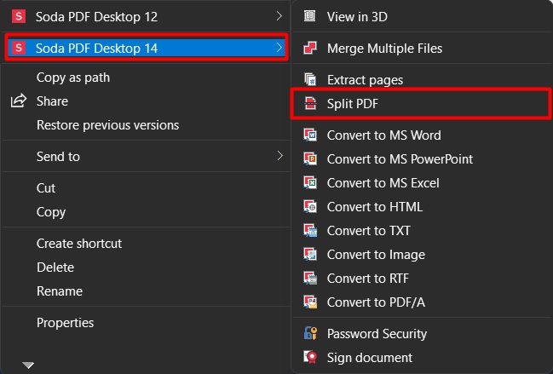Click the Split PDF icon
Viewport: 553px width, 374px height.
(x=310, y=103)
